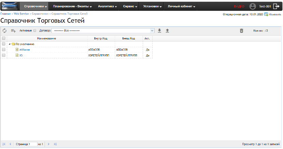Click the user avatar icon
The width and height of the screenshot is (283, 149).
pyautogui.click(x=252, y=6)
